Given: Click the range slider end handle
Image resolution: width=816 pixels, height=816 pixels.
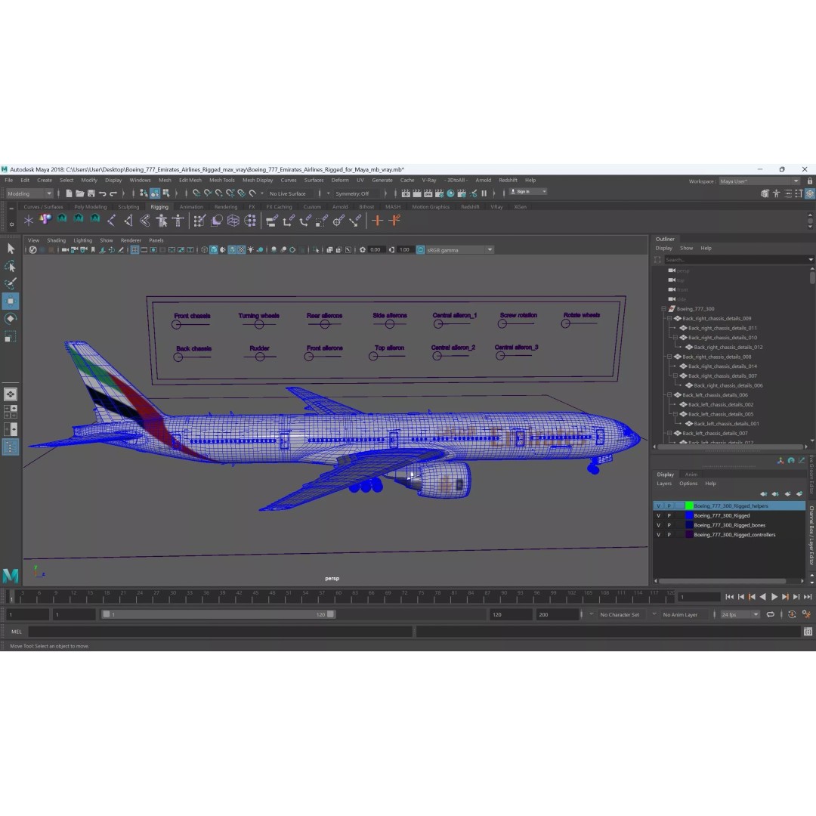Looking at the screenshot, I should click(x=330, y=614).
